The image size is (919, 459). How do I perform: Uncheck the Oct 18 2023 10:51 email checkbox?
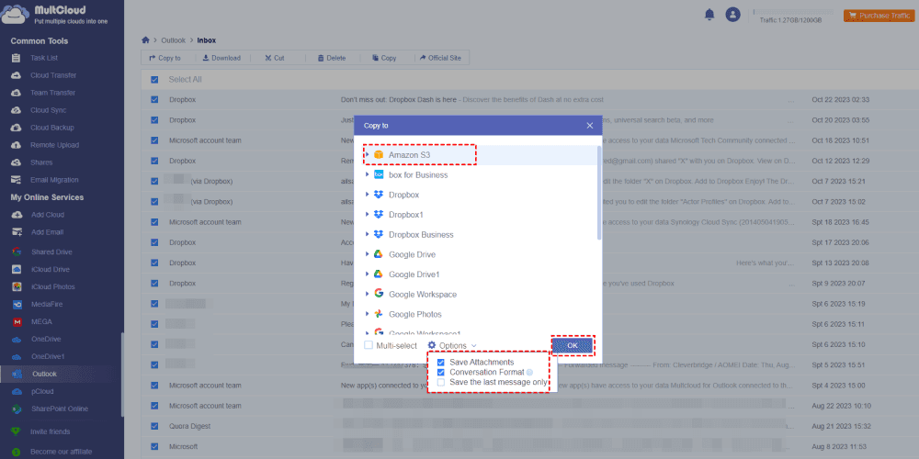pos(154,140)
